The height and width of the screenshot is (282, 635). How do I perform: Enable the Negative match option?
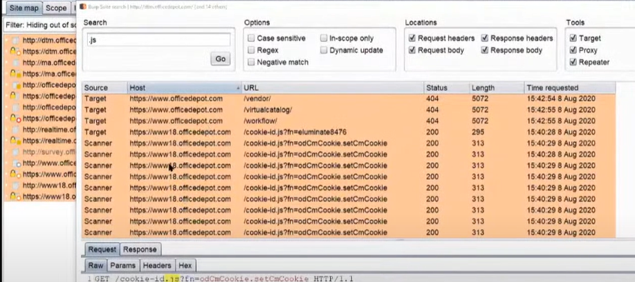pyautogui.click(x=251, y=63)
